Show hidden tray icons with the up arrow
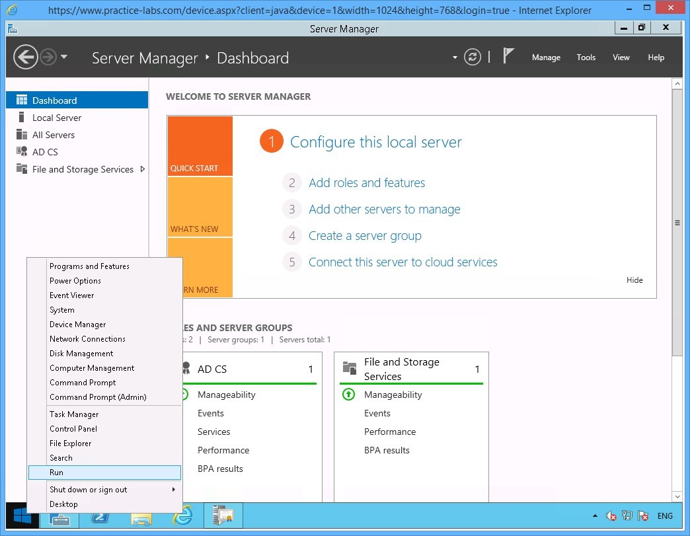The height and width of the screenshot is (536, 690). point(595,516)
